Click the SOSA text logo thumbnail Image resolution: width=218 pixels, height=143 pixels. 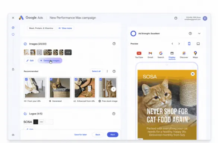[28, 122]
